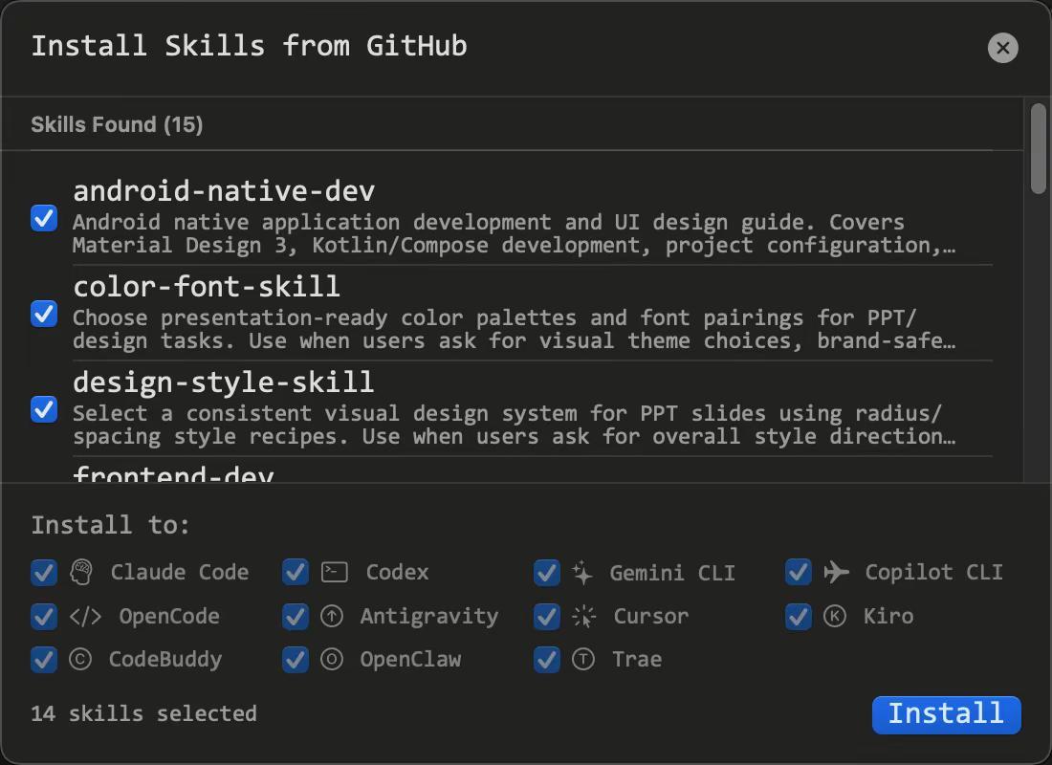Image resolution: width=1052 pixels, height=765 pixels.
Task: Close the Install Skills dialog
Action: (x=1002, y=48)
